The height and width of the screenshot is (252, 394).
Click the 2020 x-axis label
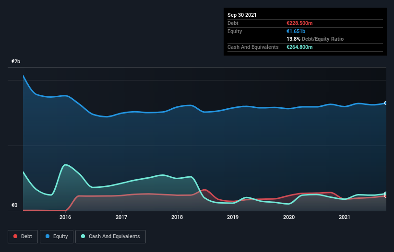(289, 217)
